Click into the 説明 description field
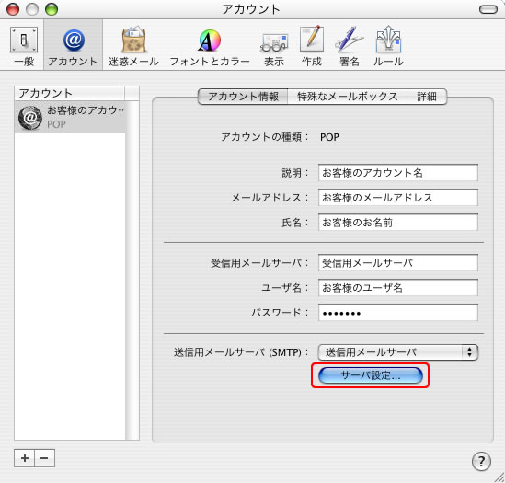This screenshot has width=505, height=483. click(x=397, y=173)
